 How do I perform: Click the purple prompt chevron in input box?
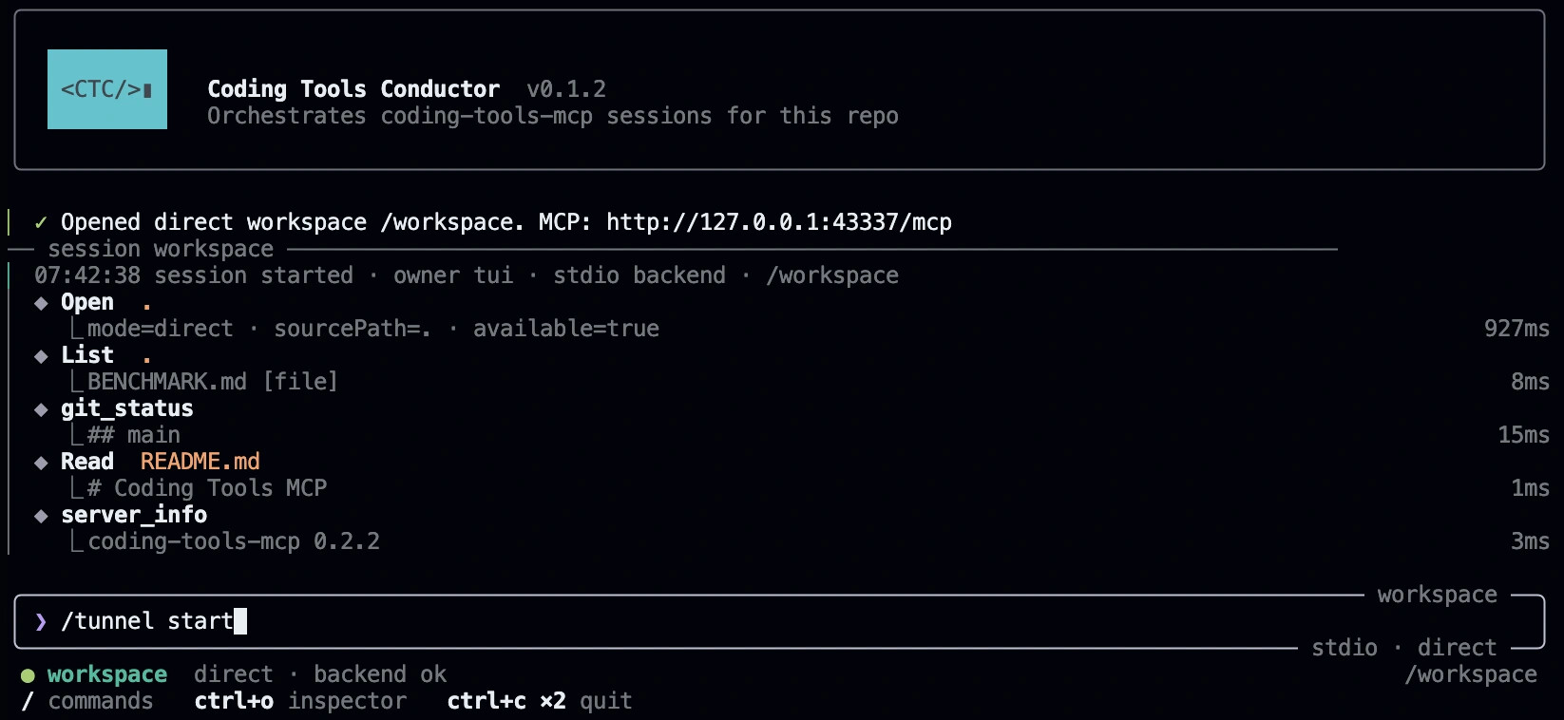41,621
